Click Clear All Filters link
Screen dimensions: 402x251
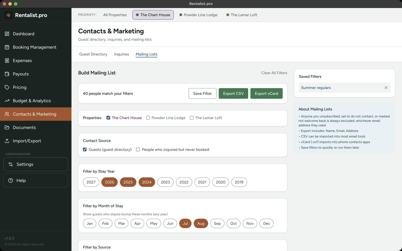point(274,73)
